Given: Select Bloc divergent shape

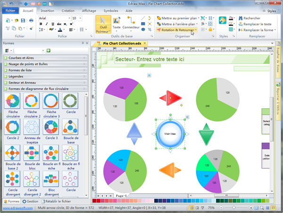Looking at the screenshot, I should coord(51,179).
